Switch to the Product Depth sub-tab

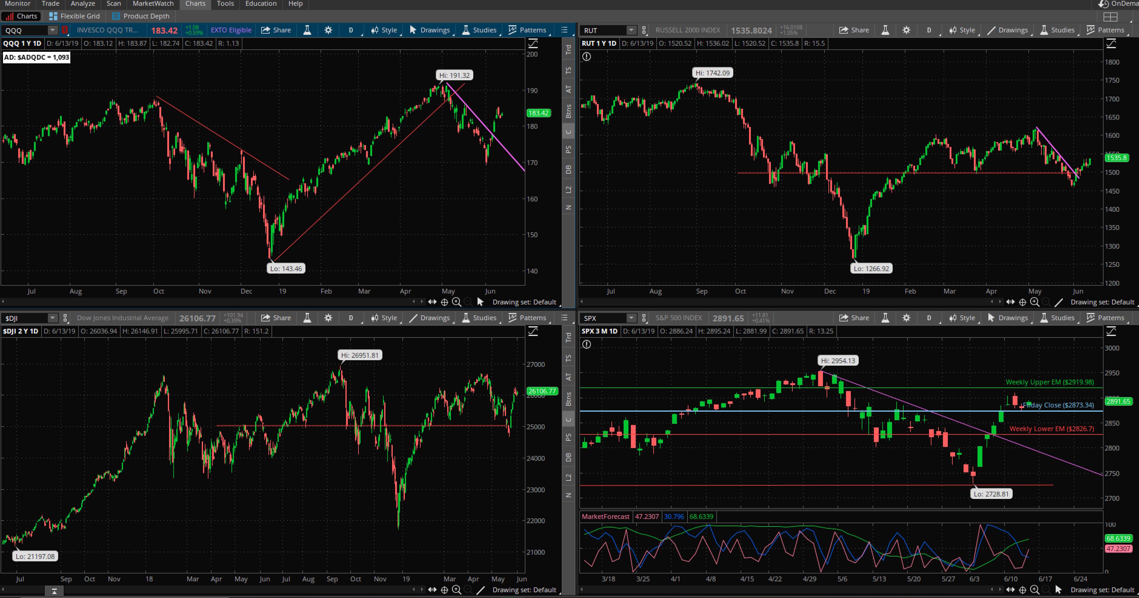[141, 16]
